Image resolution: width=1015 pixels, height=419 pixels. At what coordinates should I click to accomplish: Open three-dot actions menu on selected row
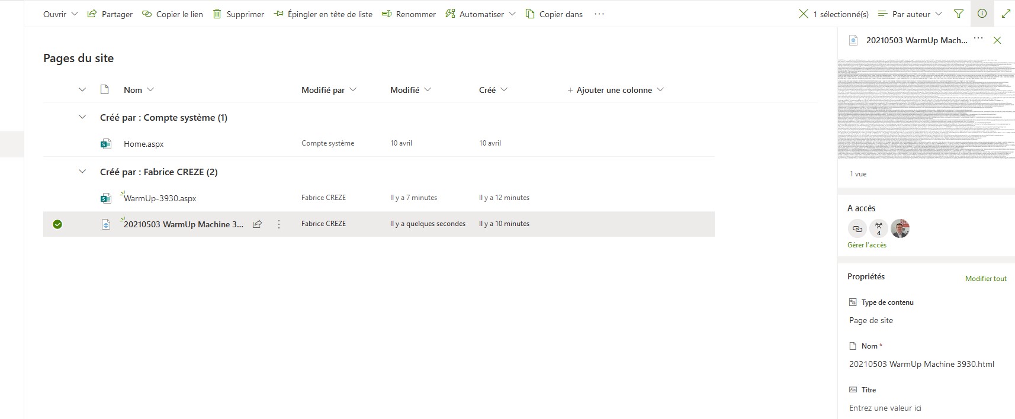279,224
